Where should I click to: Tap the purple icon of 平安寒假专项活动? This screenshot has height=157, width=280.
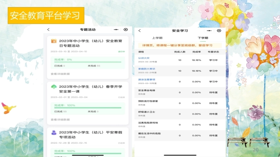pyautogui.click(x=54, y=132)
